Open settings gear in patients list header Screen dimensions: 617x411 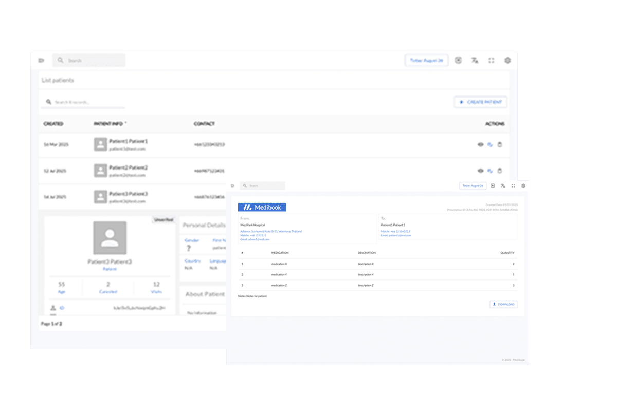point(507,61)
